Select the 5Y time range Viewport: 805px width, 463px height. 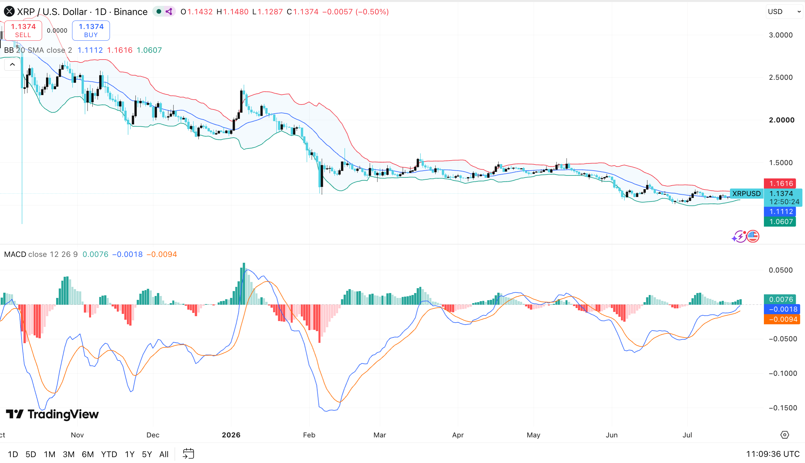pyautogui.click(x=147, y=454)
